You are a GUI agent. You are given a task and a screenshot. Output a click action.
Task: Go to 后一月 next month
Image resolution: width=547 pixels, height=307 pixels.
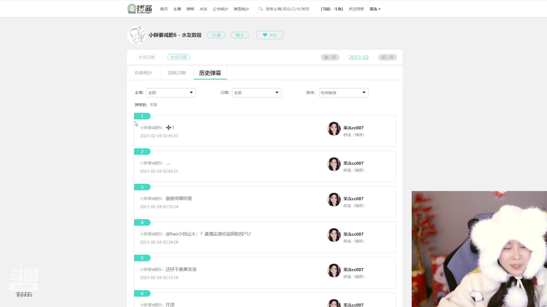coord(387,57)
